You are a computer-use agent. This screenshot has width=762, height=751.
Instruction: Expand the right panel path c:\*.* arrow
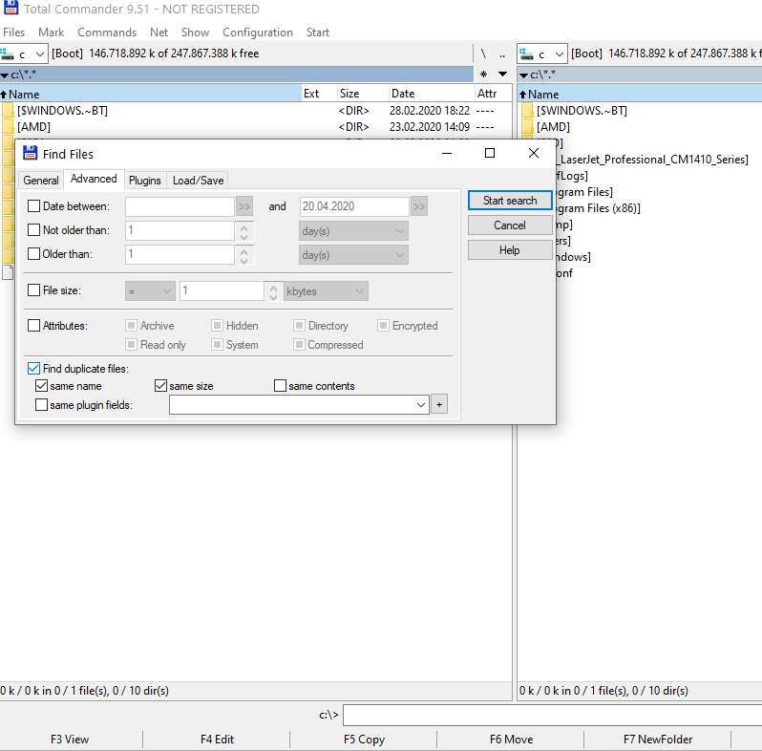tap(523, 75)
